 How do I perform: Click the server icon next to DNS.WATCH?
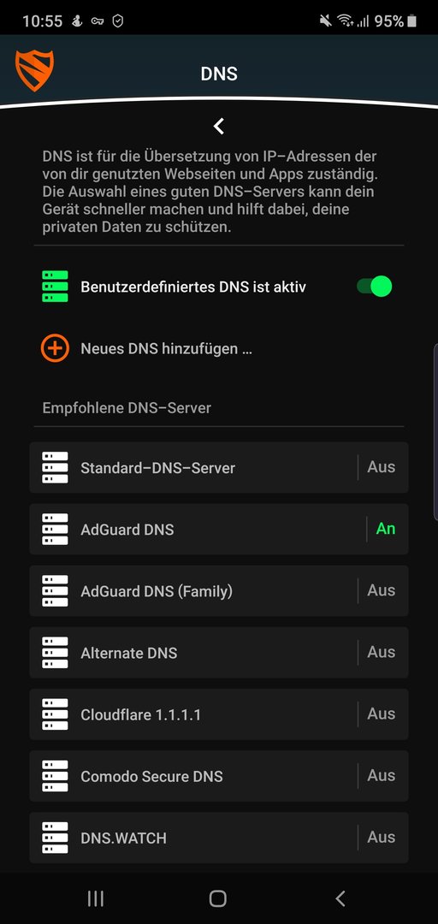pyautogui.click(x=55, y=838)
